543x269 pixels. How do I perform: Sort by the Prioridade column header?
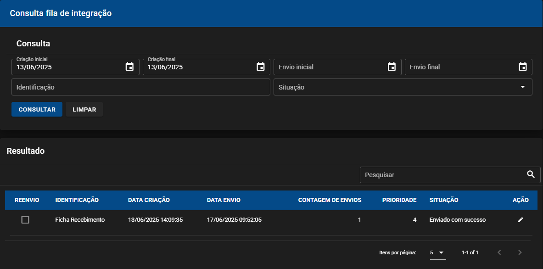click(x=399, y=200)
